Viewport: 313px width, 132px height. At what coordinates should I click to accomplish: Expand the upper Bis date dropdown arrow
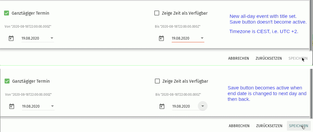pos(202,38)
